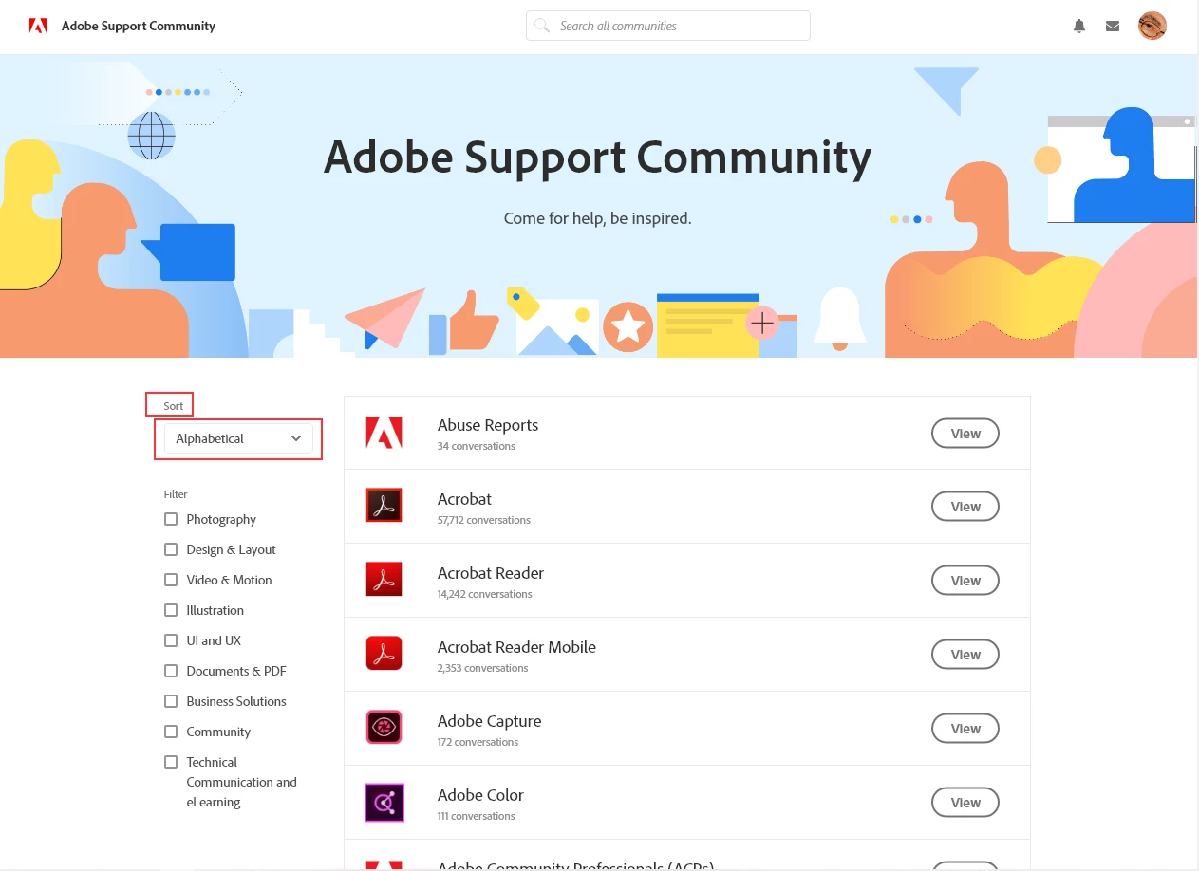Check Technical Communication and eLearning filter

[x=171, y=762]
